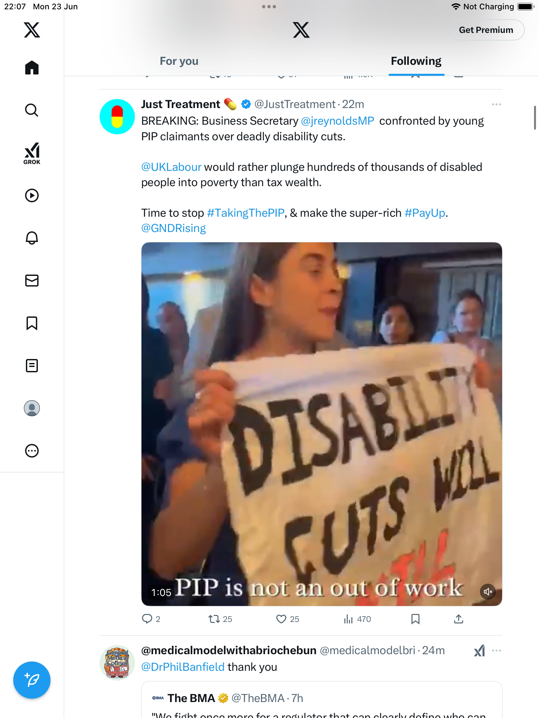Open the video play icon in sidebar
Screen dimensions: 538x718
pyautogui.click(x=32, y=195)
